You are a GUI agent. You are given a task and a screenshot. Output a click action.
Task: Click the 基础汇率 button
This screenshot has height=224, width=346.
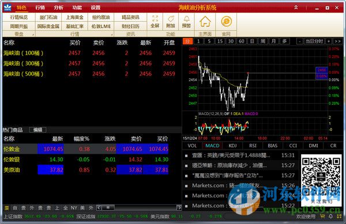[74, 26]
